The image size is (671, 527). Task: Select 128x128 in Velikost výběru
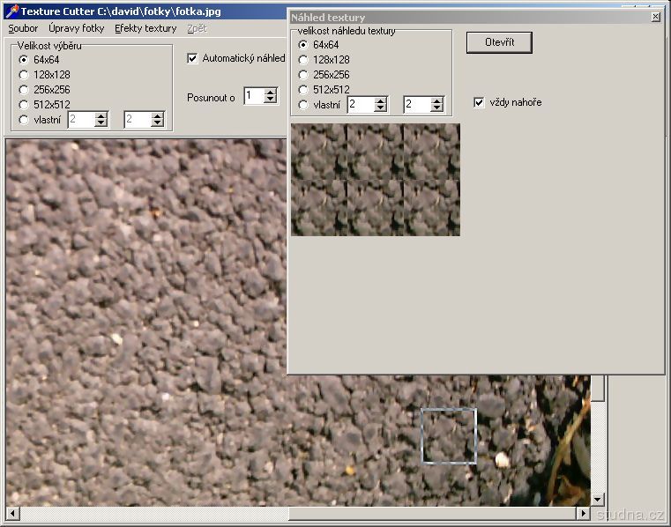[x=24, y=75]
